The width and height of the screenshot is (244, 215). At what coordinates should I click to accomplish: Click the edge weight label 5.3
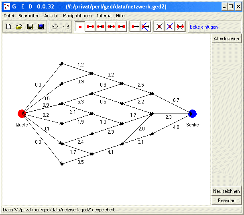(81, 102)
